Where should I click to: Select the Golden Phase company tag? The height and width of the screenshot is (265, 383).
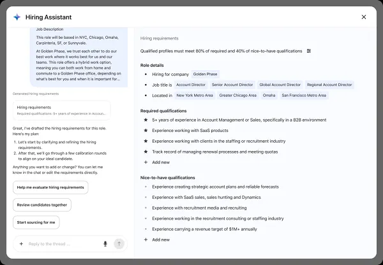pyautogui.click(x=205, y=74)
